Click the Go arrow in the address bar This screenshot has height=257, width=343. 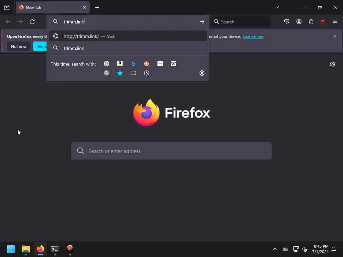(x=202, y=22)
